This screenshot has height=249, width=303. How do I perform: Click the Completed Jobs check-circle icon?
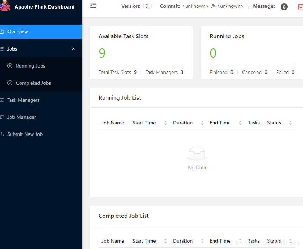point(10,83)
